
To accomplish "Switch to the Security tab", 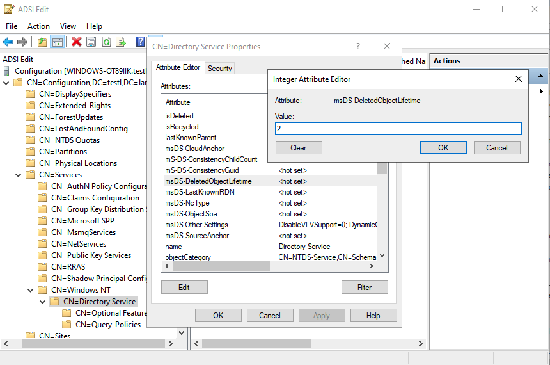I will click(219, 69).
